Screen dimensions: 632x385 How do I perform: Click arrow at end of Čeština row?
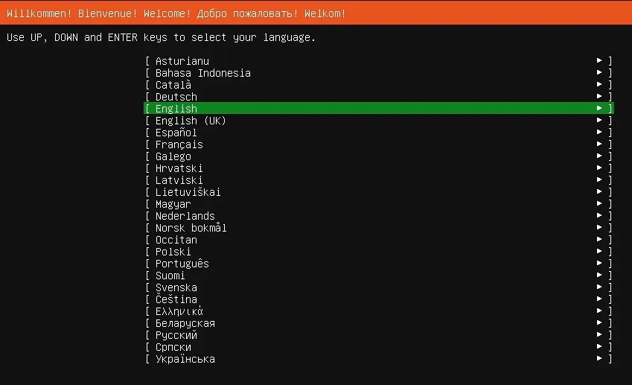point(599,299)
